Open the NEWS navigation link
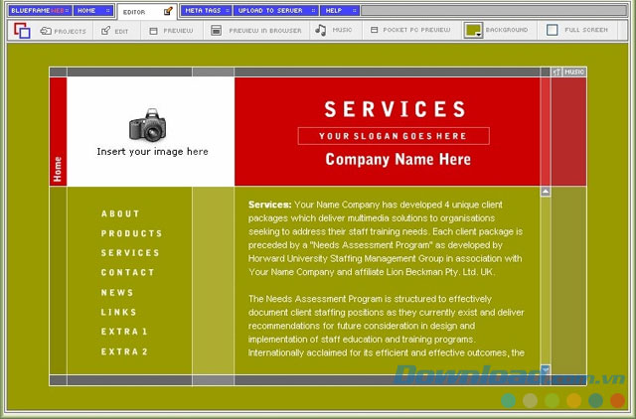636x419 pixels. coord(117,293)
